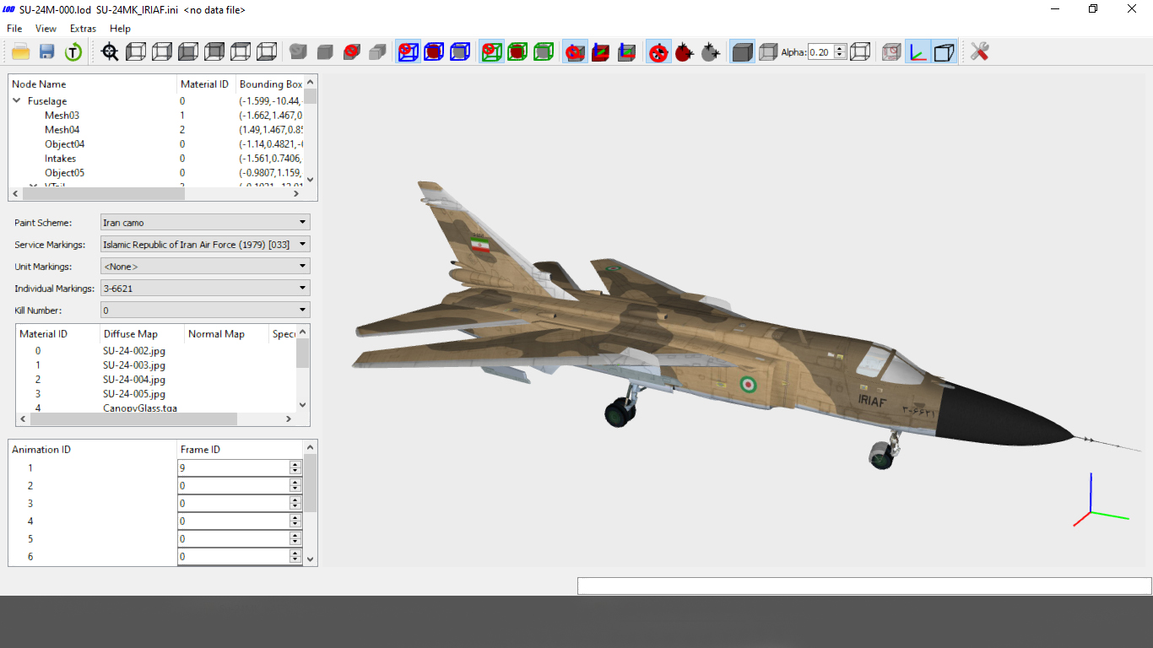Click the wireframe cube right of Alpha field

coord(860,51)
